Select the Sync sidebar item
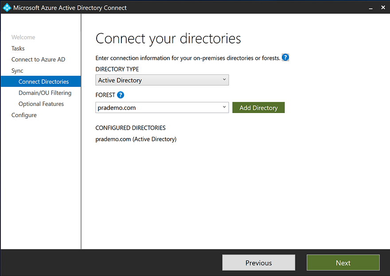The width and height of the screenshot is (390, 276). tap(17, 70)
